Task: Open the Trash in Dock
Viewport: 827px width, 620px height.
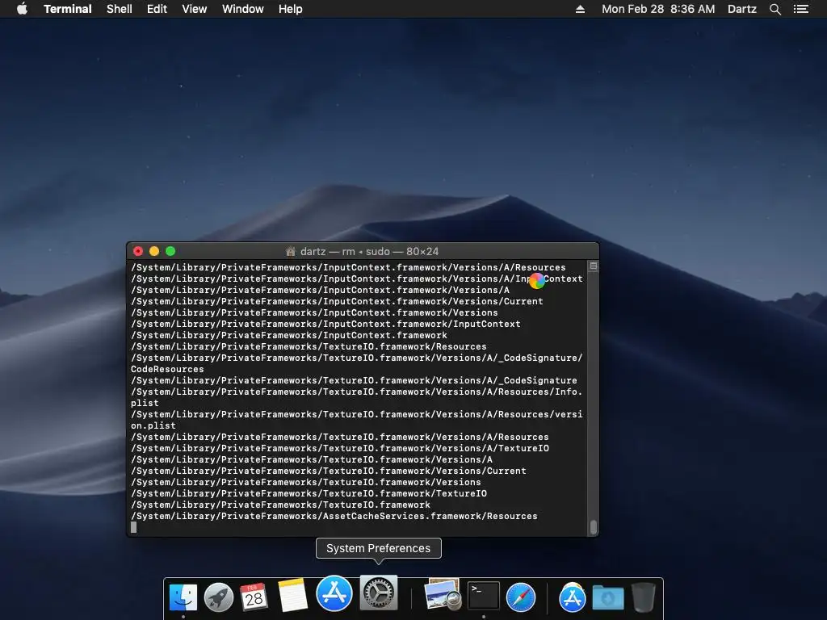Action: 644,597
